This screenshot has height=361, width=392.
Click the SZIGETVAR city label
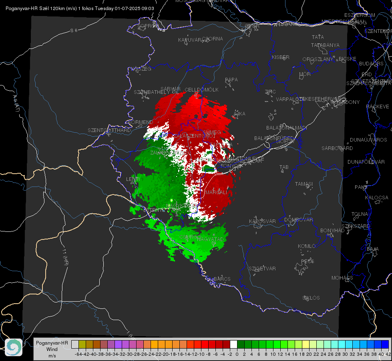262,269
